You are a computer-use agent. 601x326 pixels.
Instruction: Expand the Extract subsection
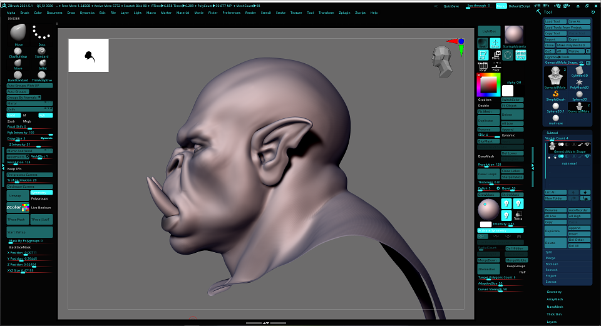(x=551, y=282)
